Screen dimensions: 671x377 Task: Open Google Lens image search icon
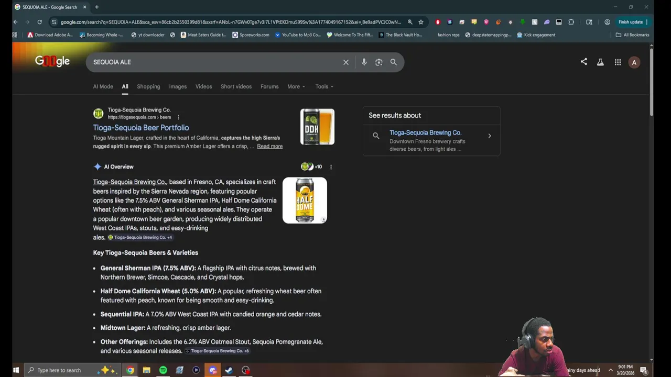pos(379,62)
